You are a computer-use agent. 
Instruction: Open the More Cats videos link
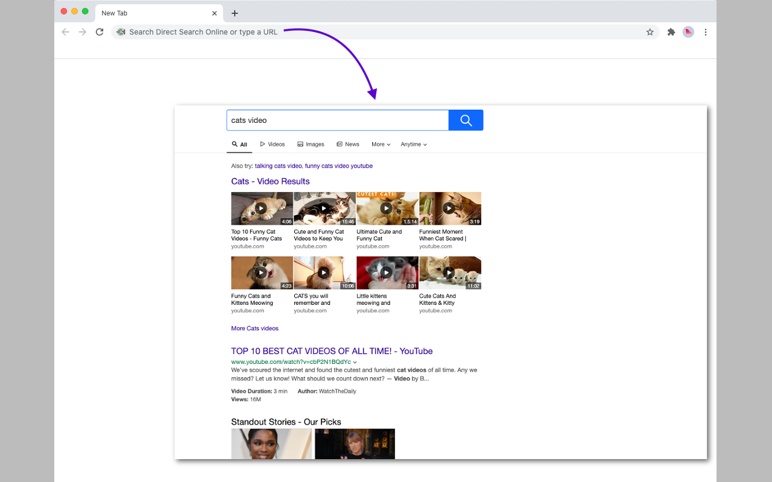coord(255,328)
